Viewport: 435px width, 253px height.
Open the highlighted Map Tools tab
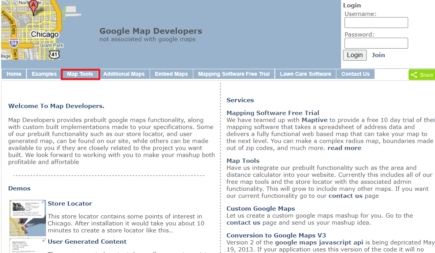click(80, 74)
